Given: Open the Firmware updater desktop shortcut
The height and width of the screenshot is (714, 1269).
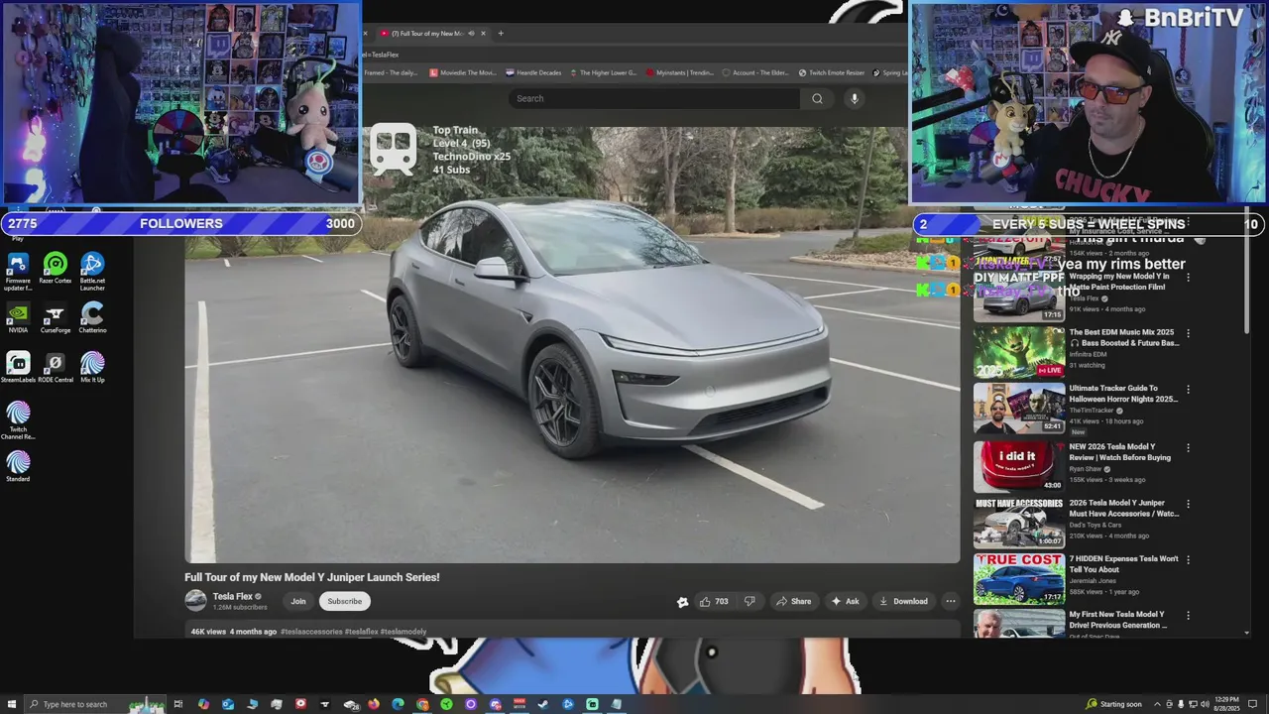Looking at the screenshot, I should pyautogui.click(x=18, y=270).
